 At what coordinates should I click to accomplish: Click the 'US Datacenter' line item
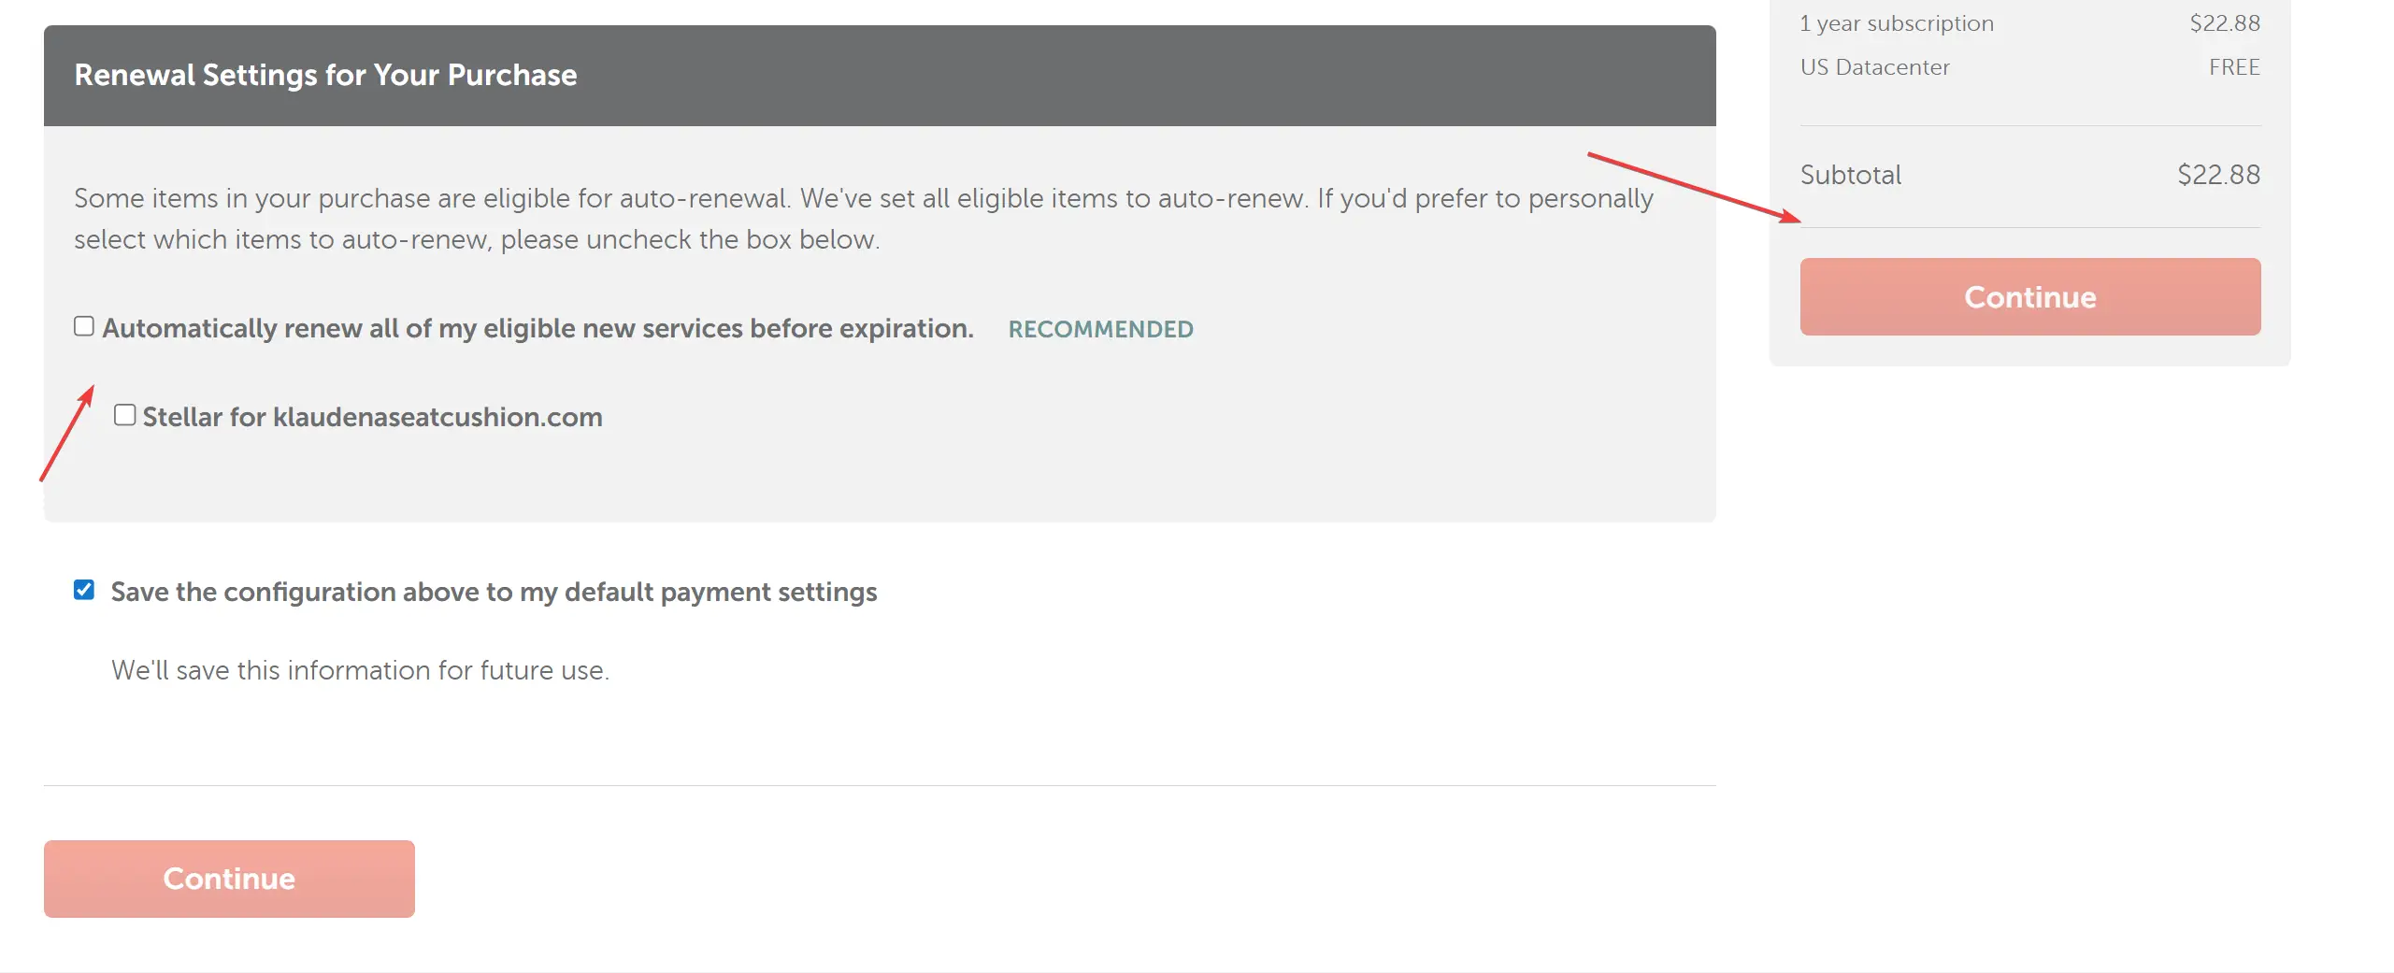coord(1874,67)
